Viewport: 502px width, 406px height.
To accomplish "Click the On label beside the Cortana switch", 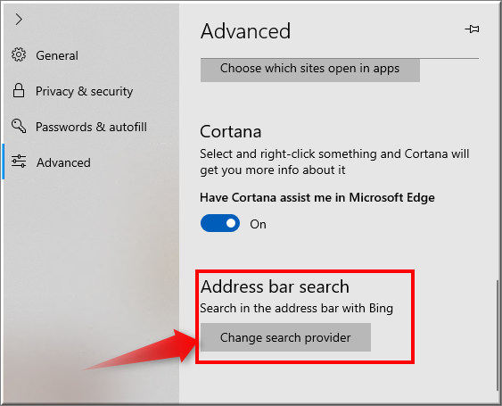I will (x=258, y=224).
